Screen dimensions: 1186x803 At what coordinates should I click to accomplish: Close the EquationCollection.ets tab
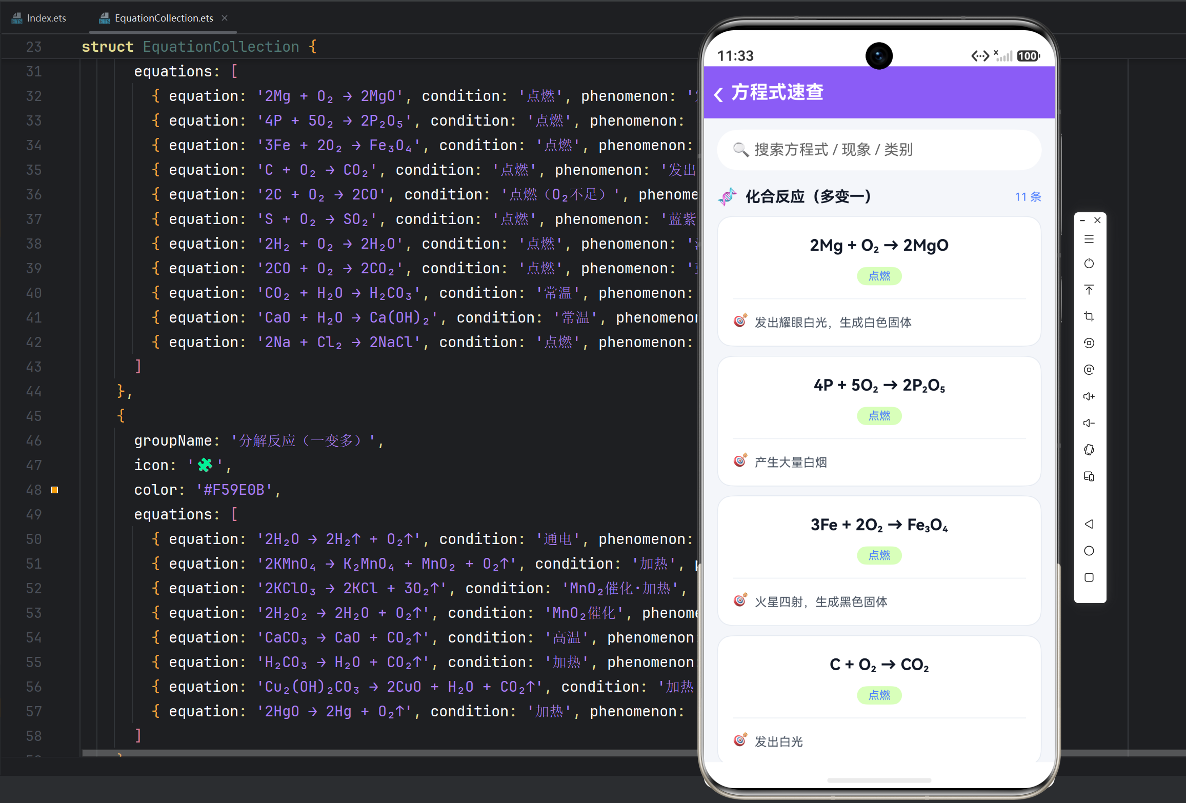[x=225, y=18]
